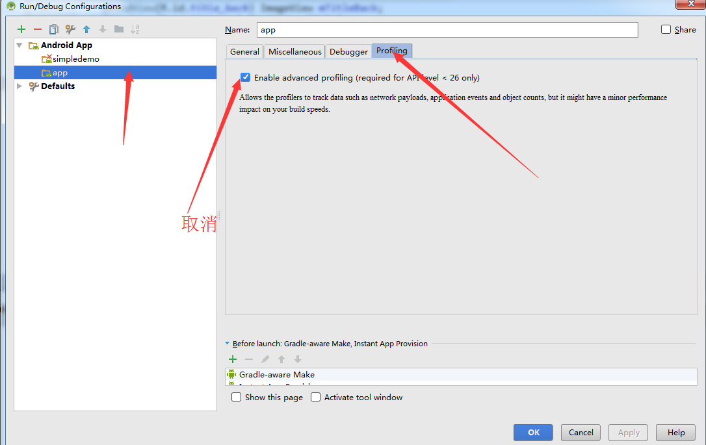Create a new configuration folder
This screenshot has width=706, height=445.
click(x=120, y=29)
